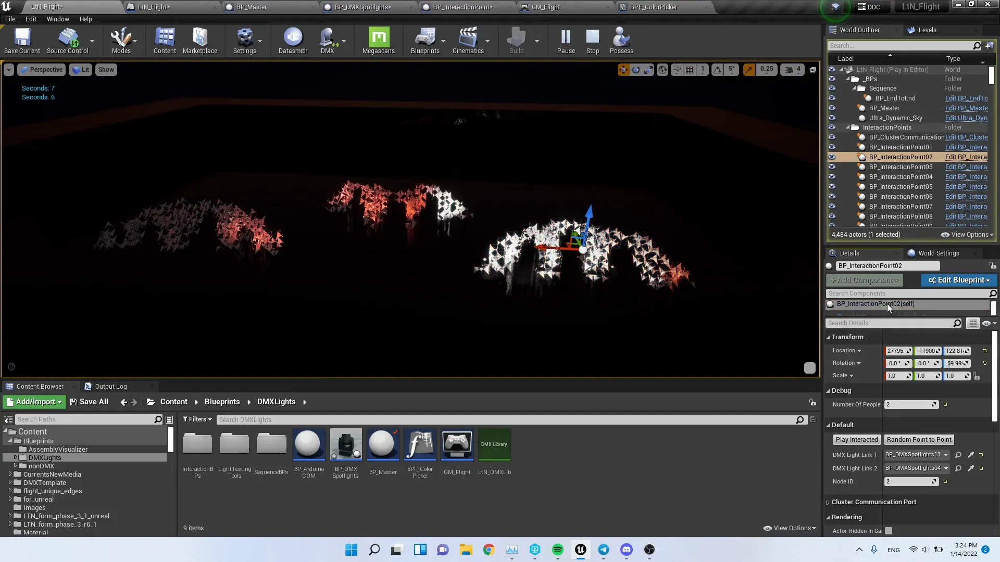
Task: Toggle grid snapping in viewport
Action: 690,70
